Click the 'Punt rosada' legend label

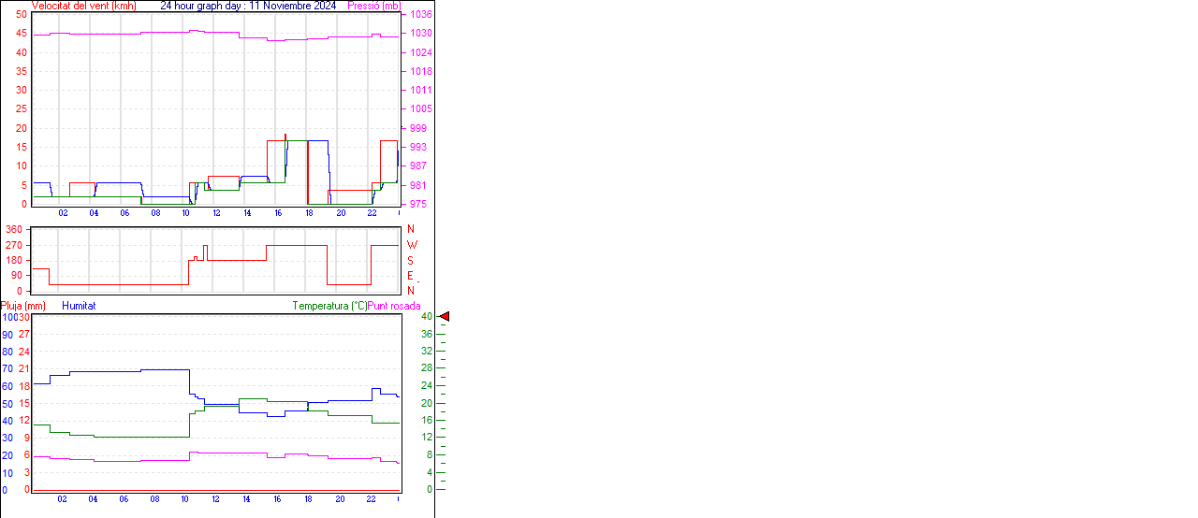(394, 306)
